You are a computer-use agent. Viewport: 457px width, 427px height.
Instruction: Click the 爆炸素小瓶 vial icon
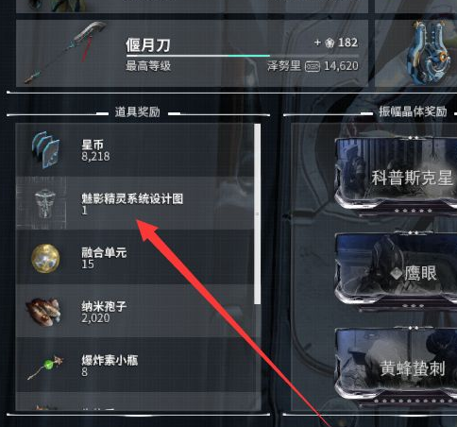click(45, 367)
